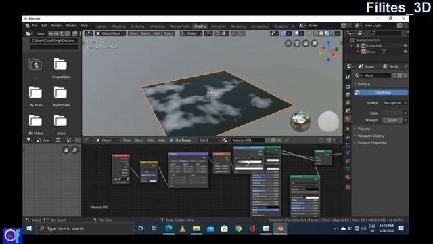
Task: Switch to the Animation workspace tab
Action: (x=219, y=26)
